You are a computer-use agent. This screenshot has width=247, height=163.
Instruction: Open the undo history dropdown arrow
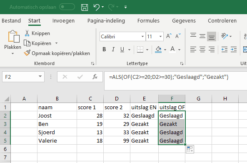[x=103, y=7]
